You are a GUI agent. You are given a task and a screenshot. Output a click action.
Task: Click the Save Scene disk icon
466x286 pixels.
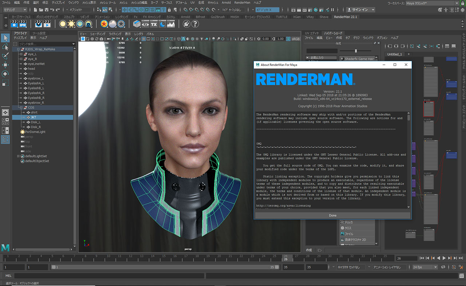point(46,9)
